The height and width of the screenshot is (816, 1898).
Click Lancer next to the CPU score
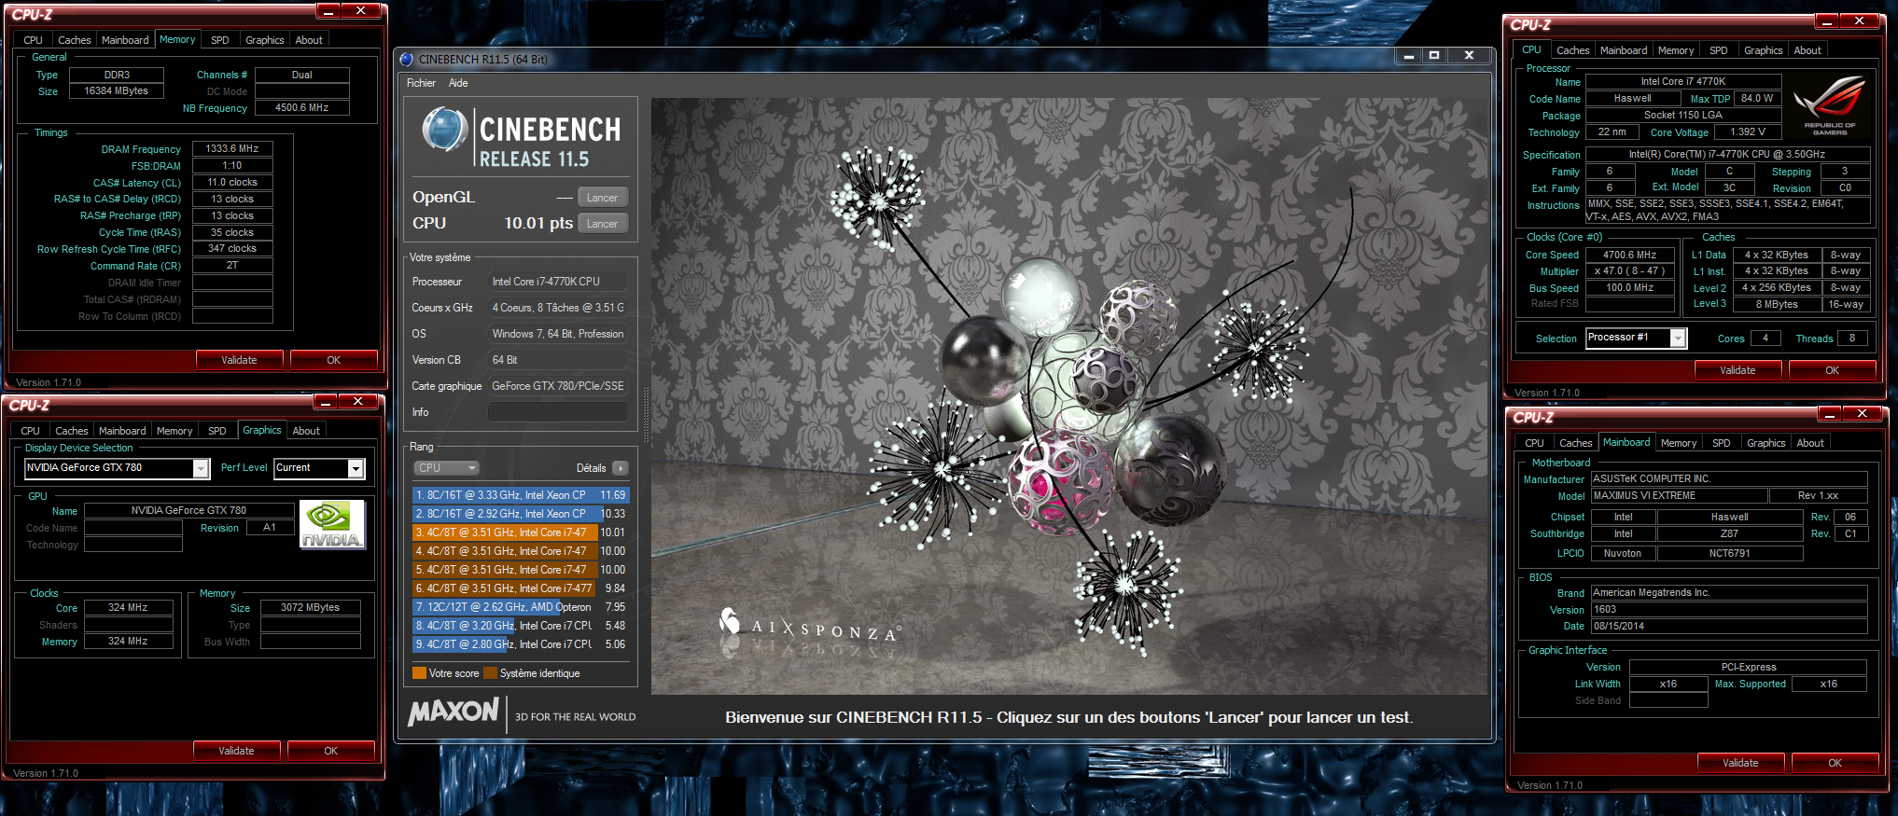click(x=603, y=224)
